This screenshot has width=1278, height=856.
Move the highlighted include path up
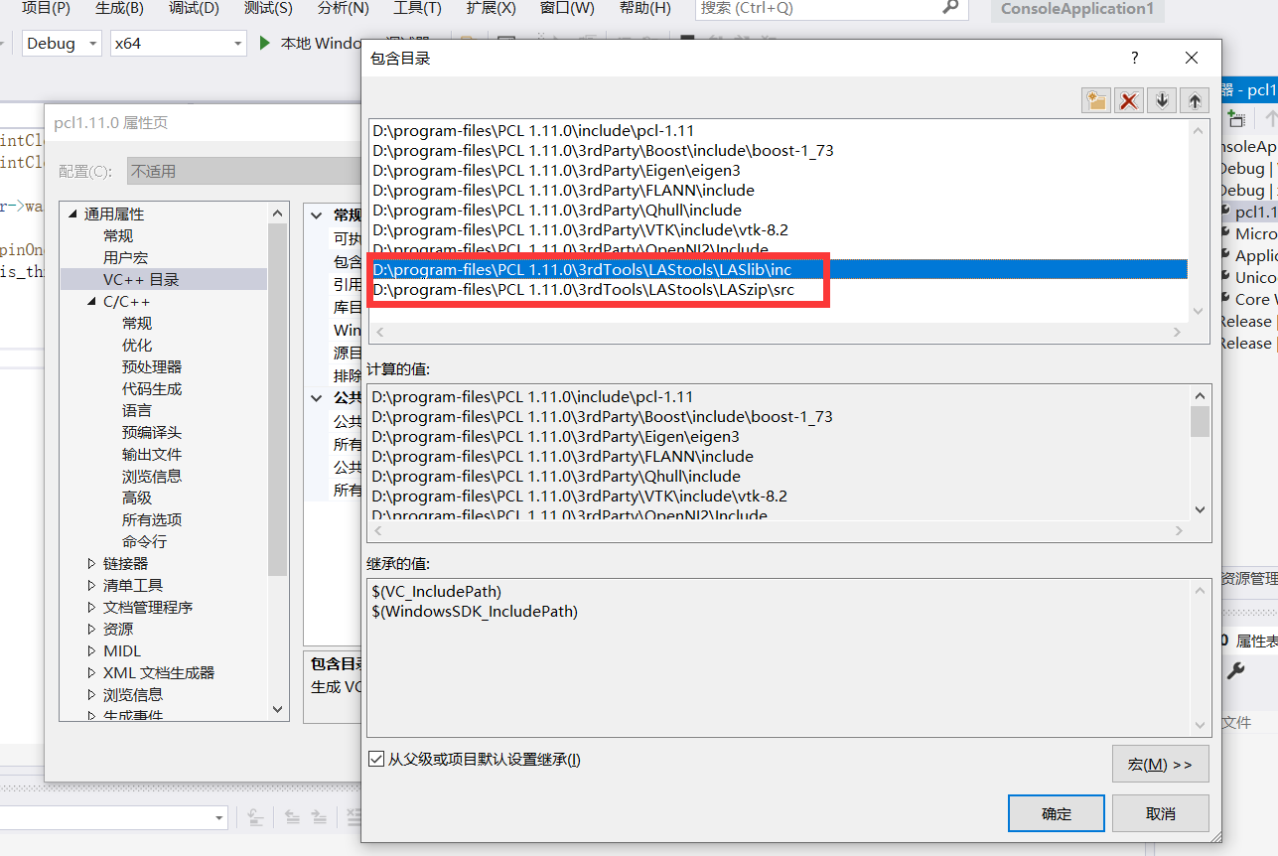1194,100
